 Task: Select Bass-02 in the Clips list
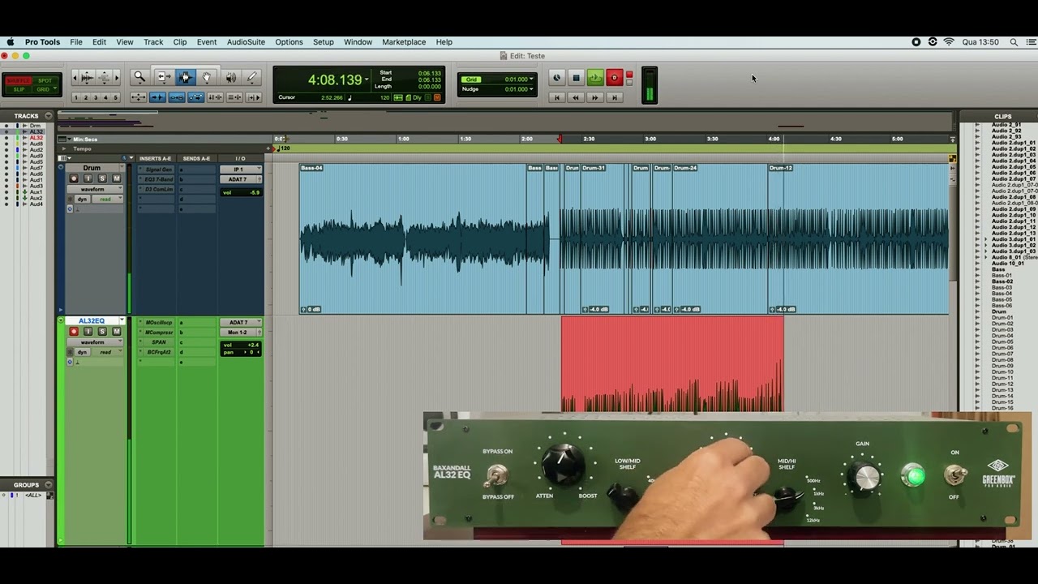(1002, 281)
